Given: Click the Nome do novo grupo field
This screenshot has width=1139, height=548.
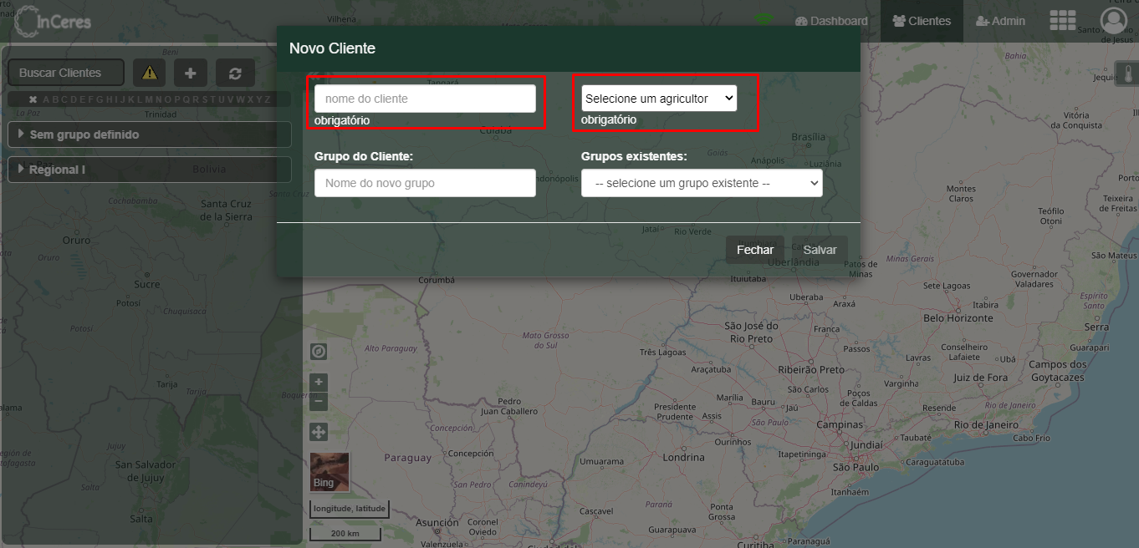Looking at the screenshot, I should 425,183.
